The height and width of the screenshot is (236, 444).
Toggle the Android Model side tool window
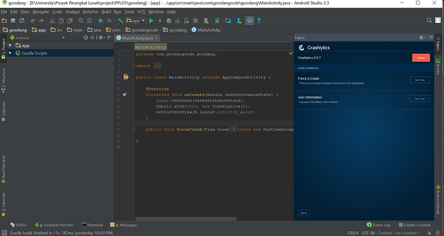coord(438,199)
